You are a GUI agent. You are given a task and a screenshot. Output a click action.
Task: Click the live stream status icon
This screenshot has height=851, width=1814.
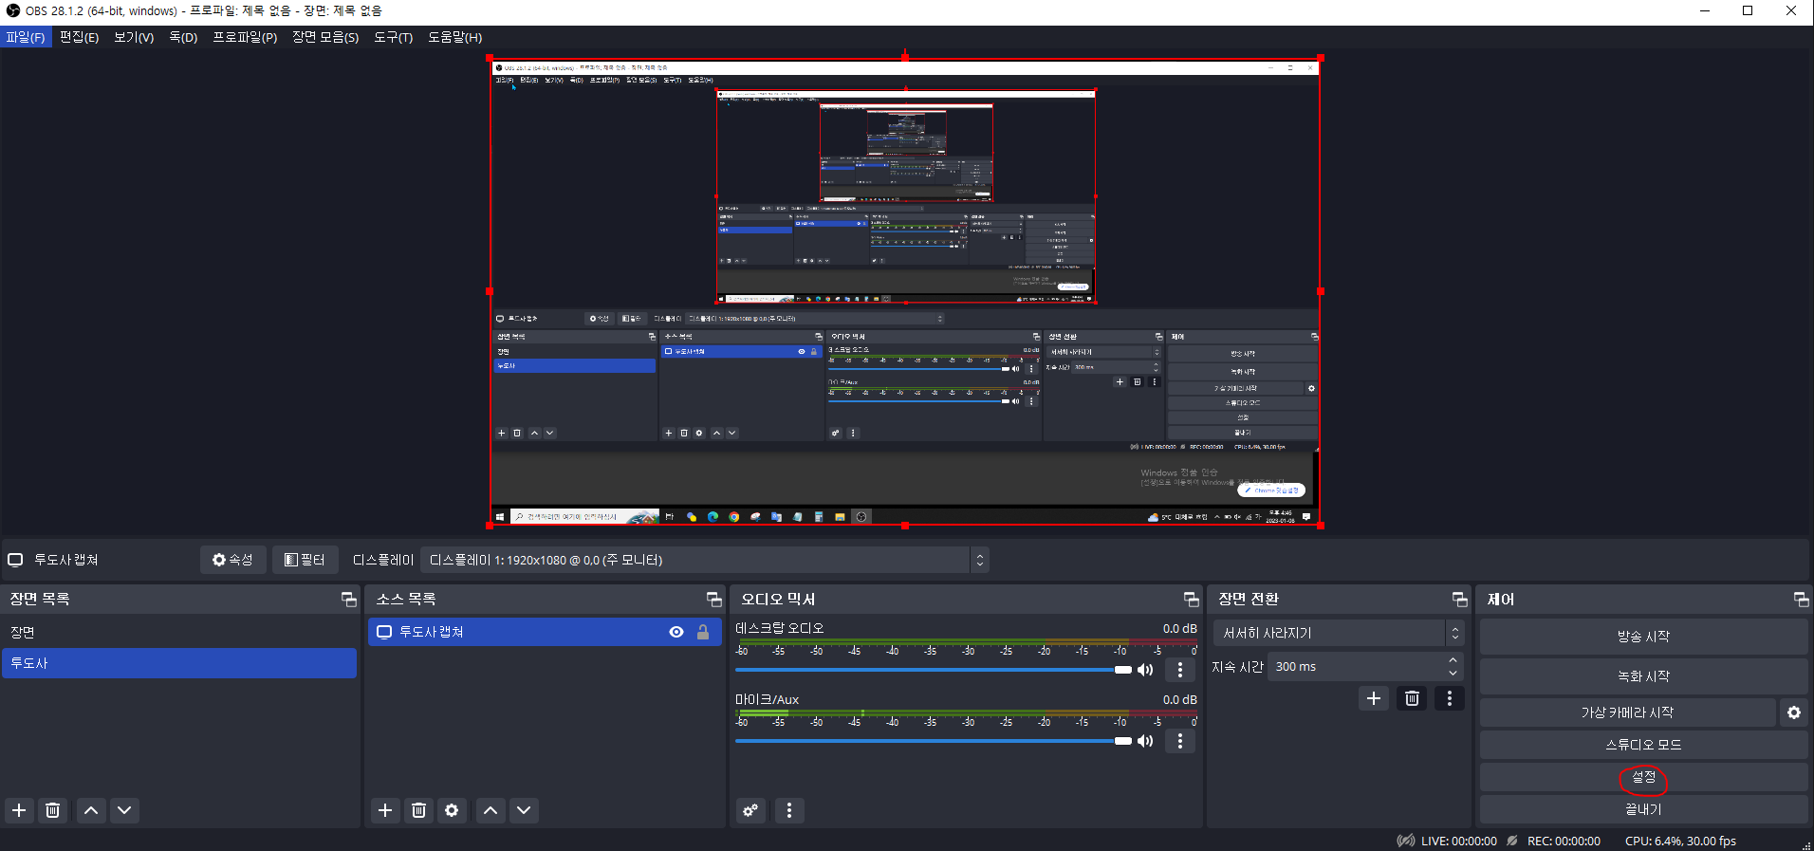click(1406, 841)
